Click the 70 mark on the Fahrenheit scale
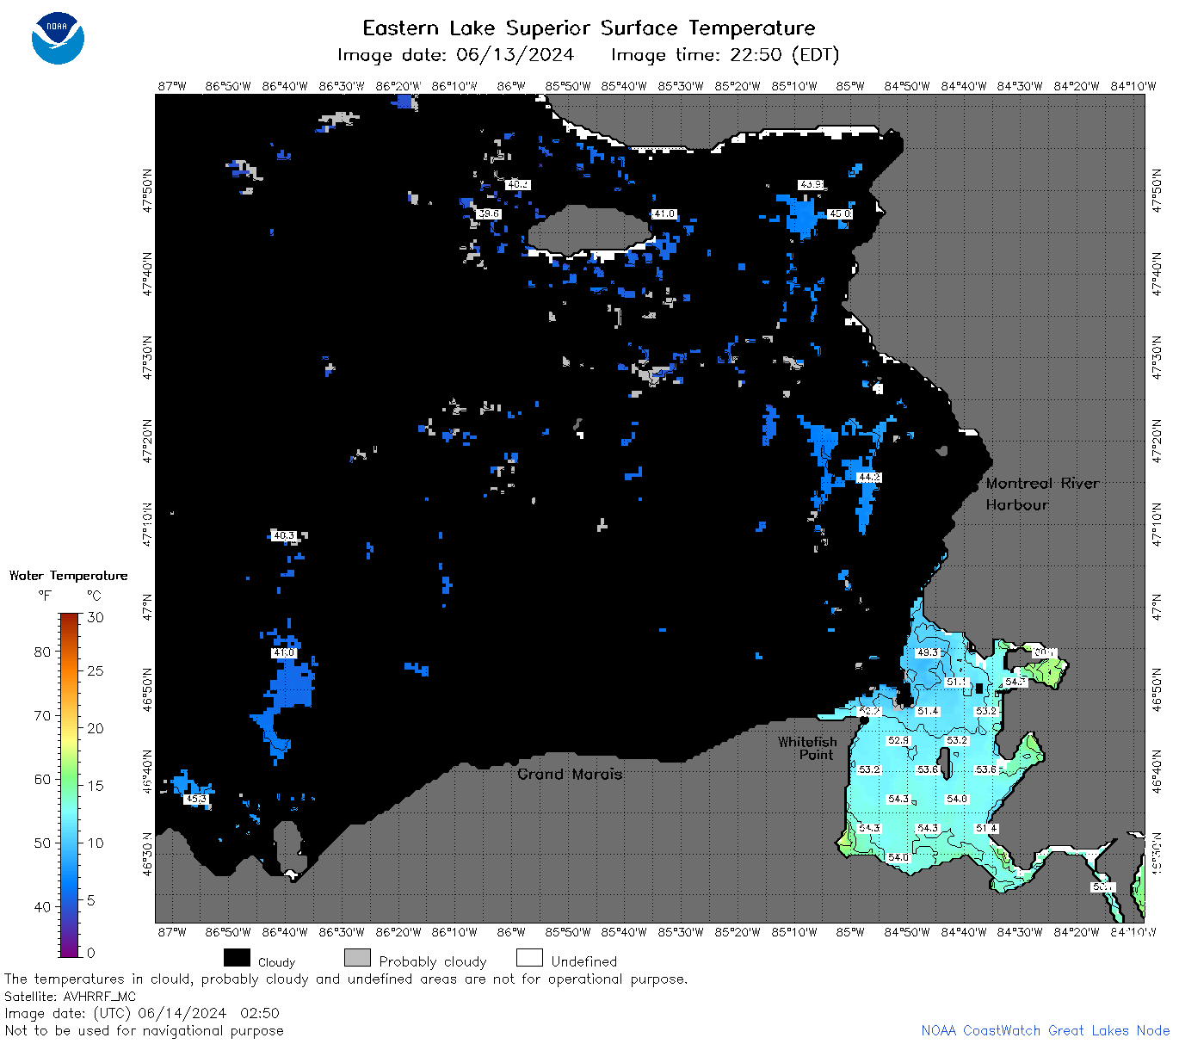The height and width of the screenshot is (1044, 1179). [42, 715]
